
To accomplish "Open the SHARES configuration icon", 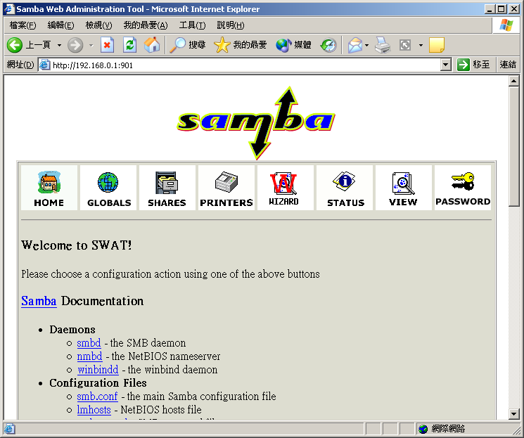I will pos(167,188).
